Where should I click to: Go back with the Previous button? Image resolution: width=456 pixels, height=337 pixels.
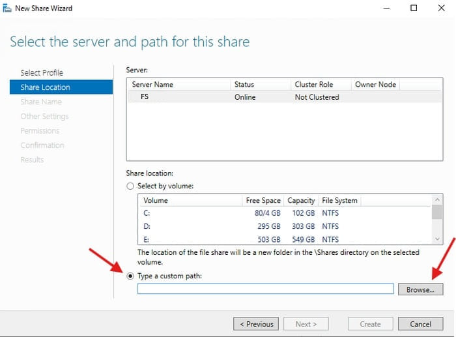pyautogui.click(x=256, y=324)
